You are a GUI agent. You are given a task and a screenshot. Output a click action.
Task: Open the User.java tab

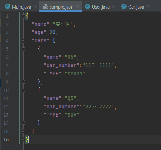(x=101, y=7)
